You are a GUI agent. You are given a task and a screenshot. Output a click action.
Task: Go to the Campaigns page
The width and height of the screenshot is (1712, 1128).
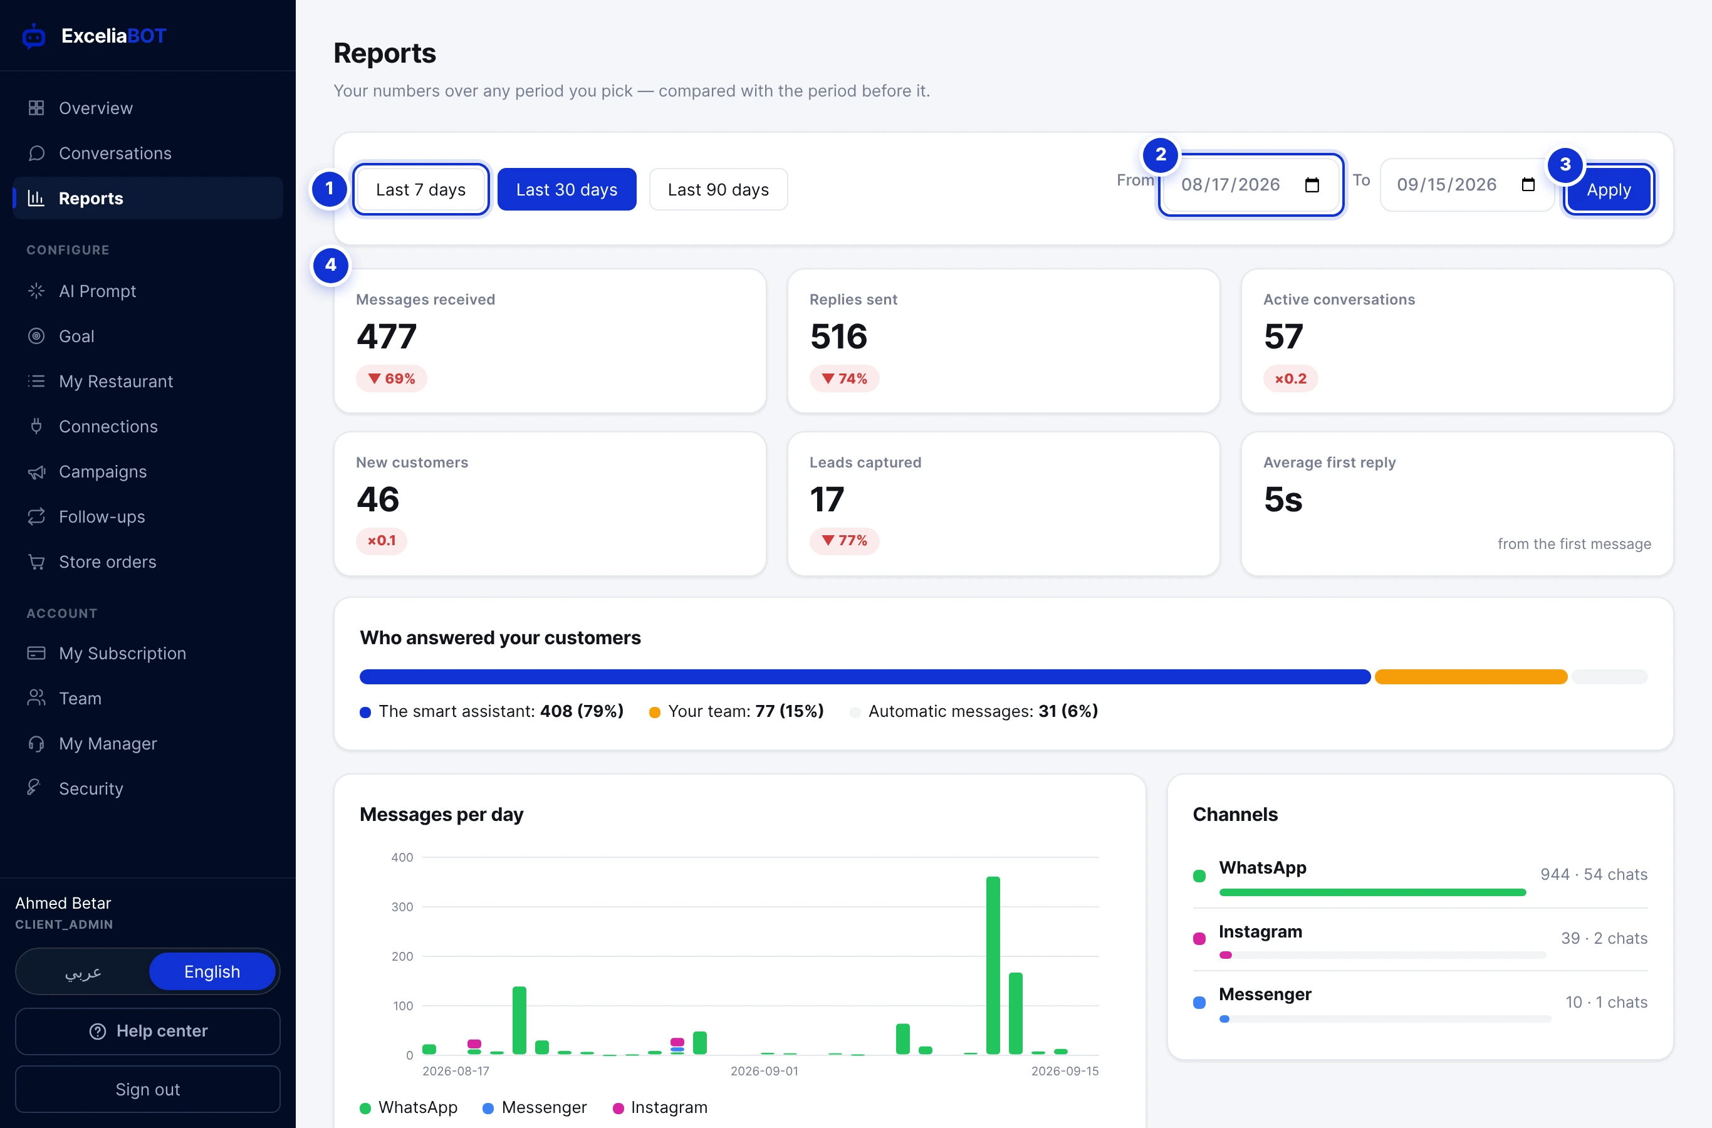tap(147, 471)
